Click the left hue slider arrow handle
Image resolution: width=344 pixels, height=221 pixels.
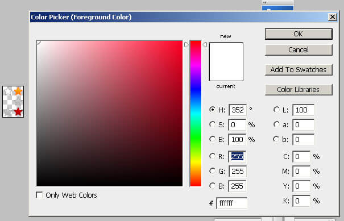pos(186,44)
